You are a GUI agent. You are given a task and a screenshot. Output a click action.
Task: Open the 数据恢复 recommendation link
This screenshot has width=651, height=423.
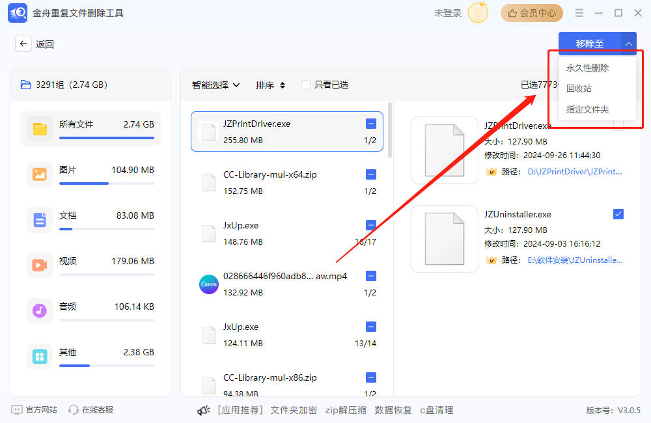point(393,410)
